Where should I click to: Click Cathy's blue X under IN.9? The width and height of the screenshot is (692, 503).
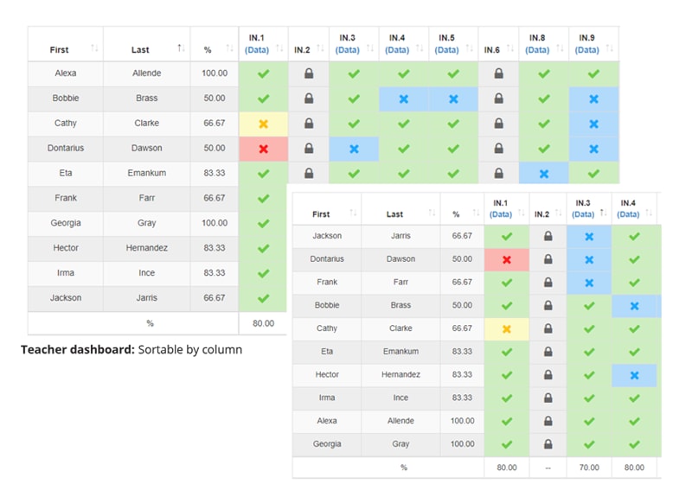(593, 124)
